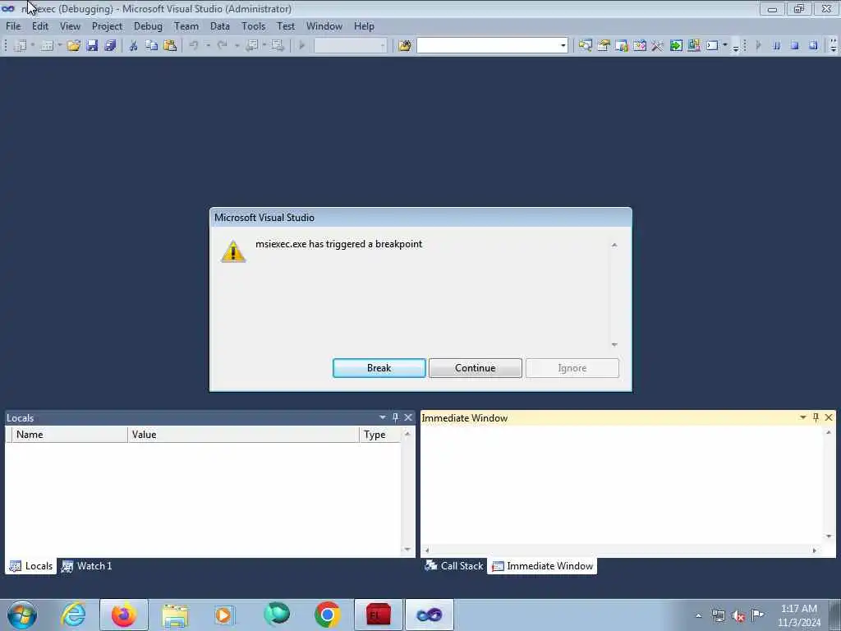Open the Edit menu

[x=40, y=25]
